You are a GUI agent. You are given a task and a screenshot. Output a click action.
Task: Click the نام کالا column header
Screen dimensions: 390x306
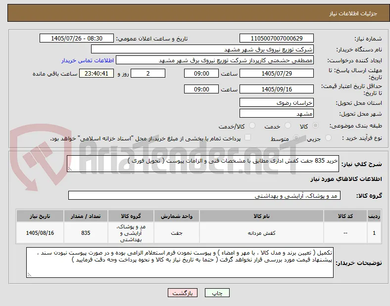point(261,216)
